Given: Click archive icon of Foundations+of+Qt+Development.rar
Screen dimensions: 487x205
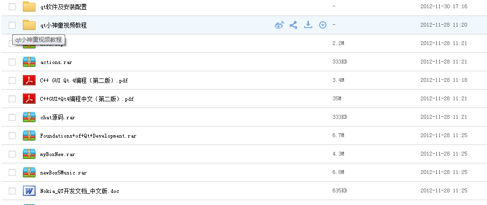Looking at the screenshot, I should point(29,135).
